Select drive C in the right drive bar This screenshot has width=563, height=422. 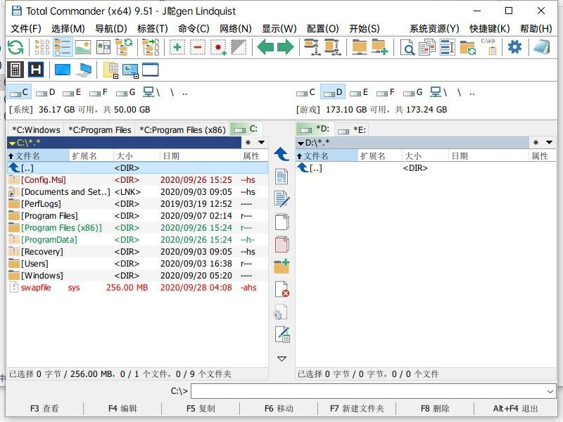click(x=305, y=93)
